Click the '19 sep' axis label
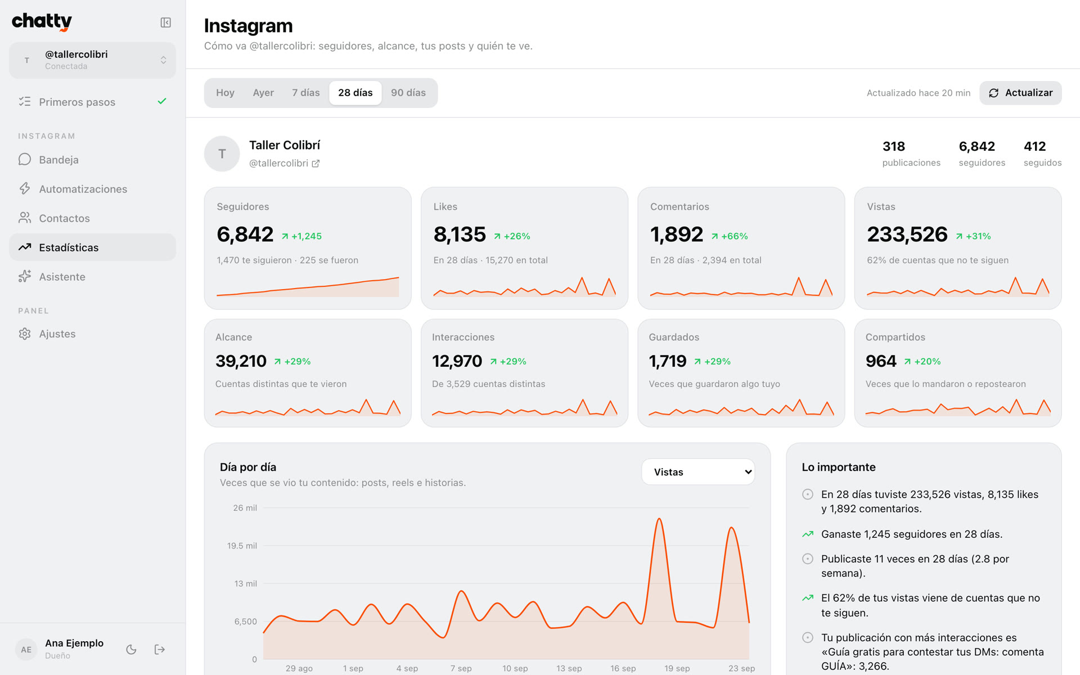Image resolution: width=1080 pixels, height=675 pixels. pos(677,668)
